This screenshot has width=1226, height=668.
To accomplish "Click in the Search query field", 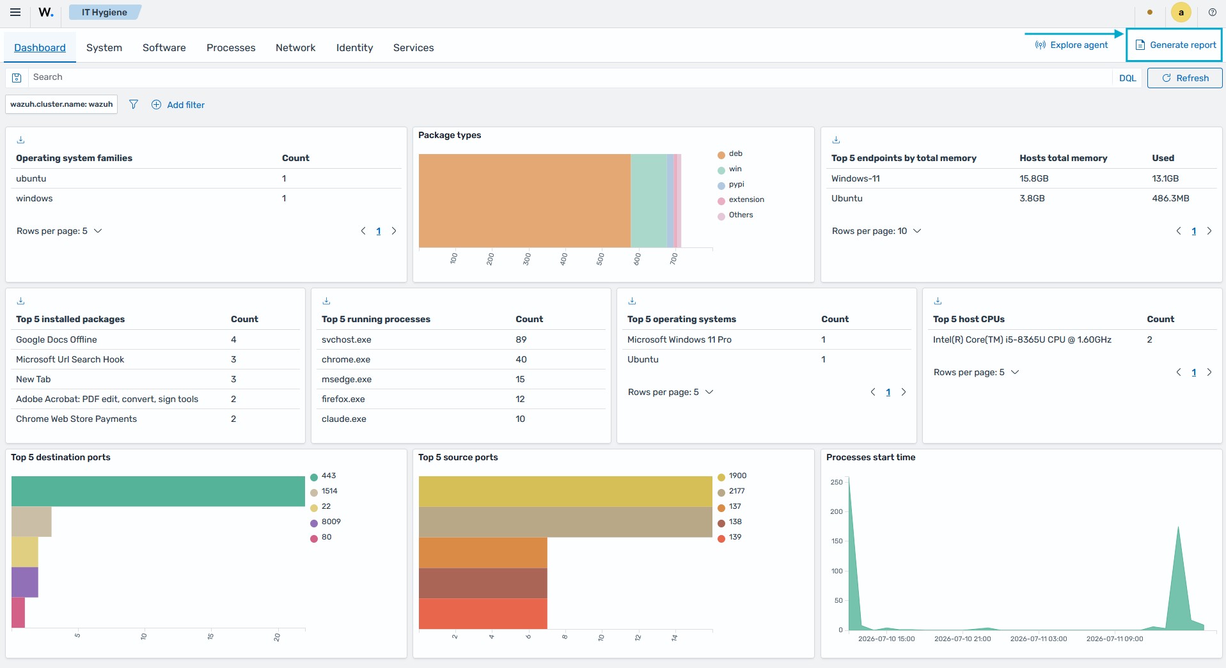I will (569, 77).
